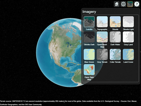The image size is (141, 106).
Task: Switch to the Streets-Dark basemap thumbnail
Action: [89, 37]
